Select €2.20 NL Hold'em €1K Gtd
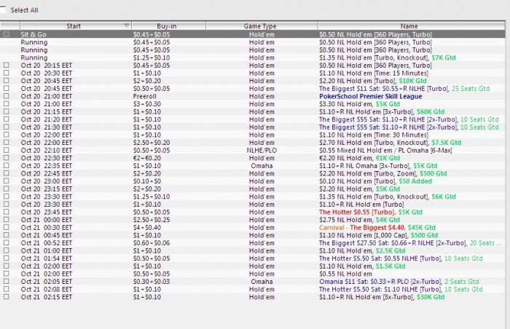The height and width of the screenshot is (329, 510). tap(359, 159)
